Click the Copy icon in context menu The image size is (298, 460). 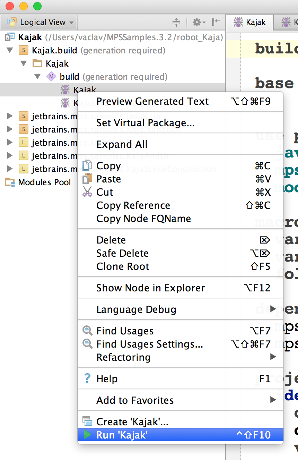(x=87, y=166)
